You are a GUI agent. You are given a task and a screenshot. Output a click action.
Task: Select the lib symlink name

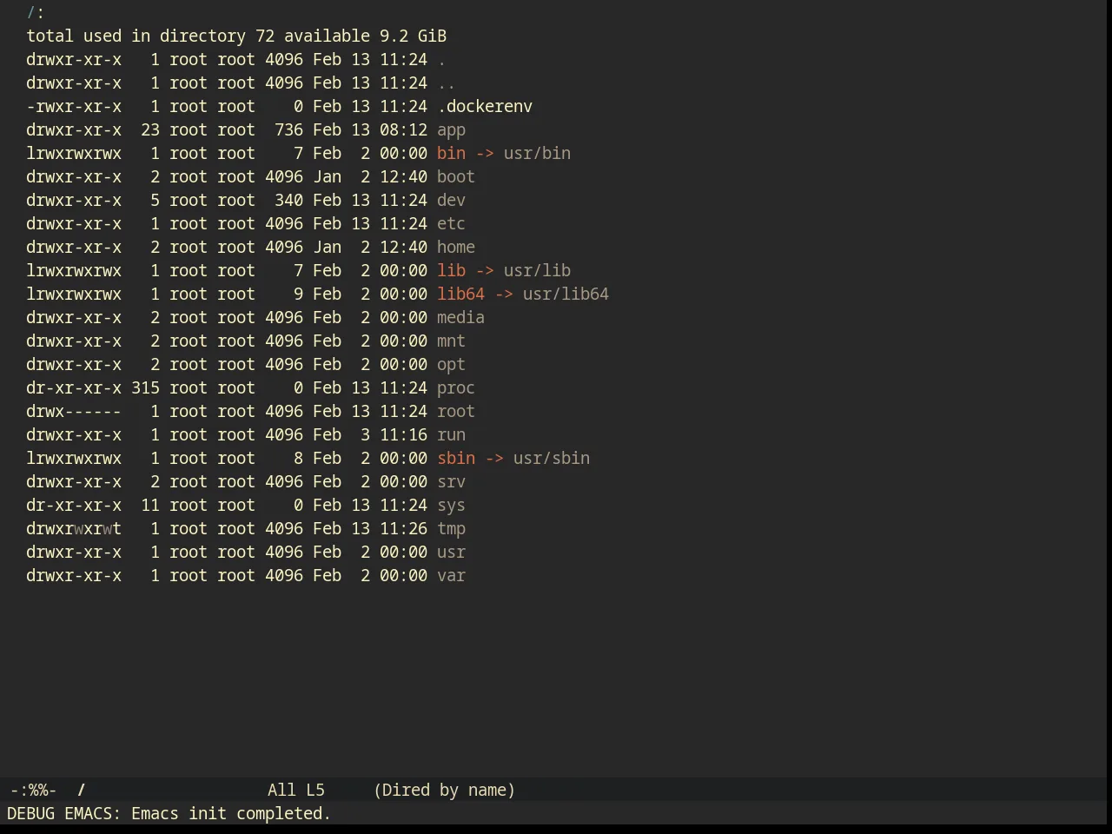451,271
